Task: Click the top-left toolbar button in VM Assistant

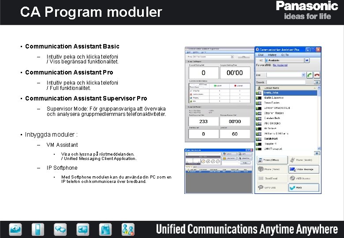Action: (229, 154)
